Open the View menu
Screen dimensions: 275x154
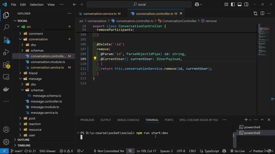pyautogui.click(x=51, y=5)
